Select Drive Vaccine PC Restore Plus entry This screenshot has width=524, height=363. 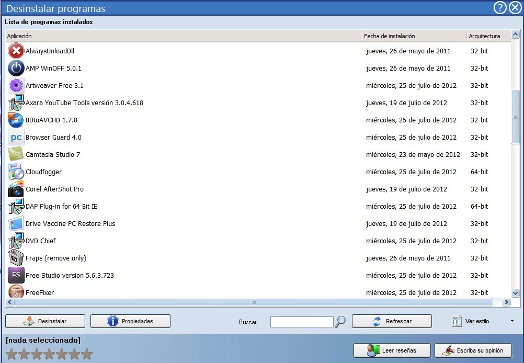(71, 224)
